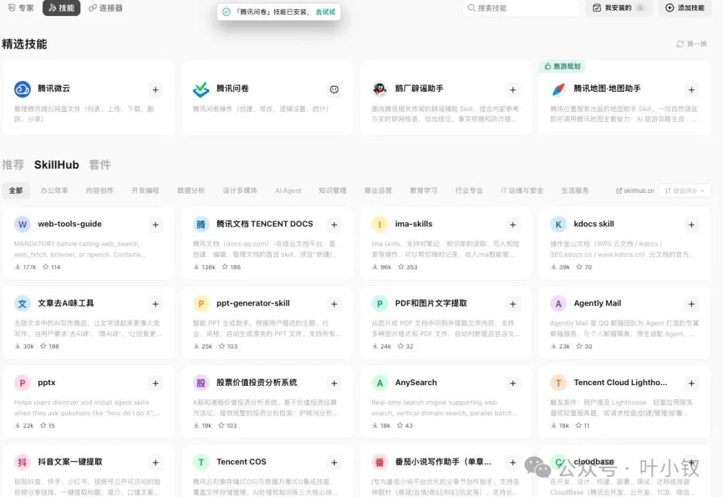723x497 pixels.
Task: Filter by IT 运维与安全 category
Action: click(x=522, y=191)
